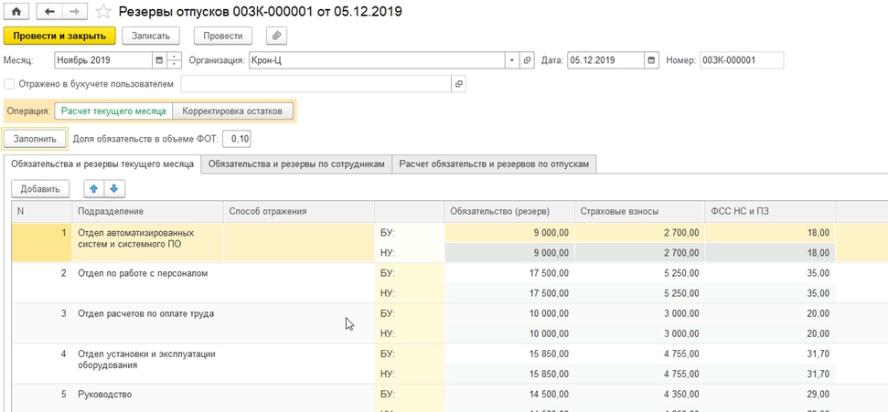The image size is (888, 412).
Task: Switch to 'Обязательства и резервы по сотрудникам' tab
Action: (x=295, y=164)
